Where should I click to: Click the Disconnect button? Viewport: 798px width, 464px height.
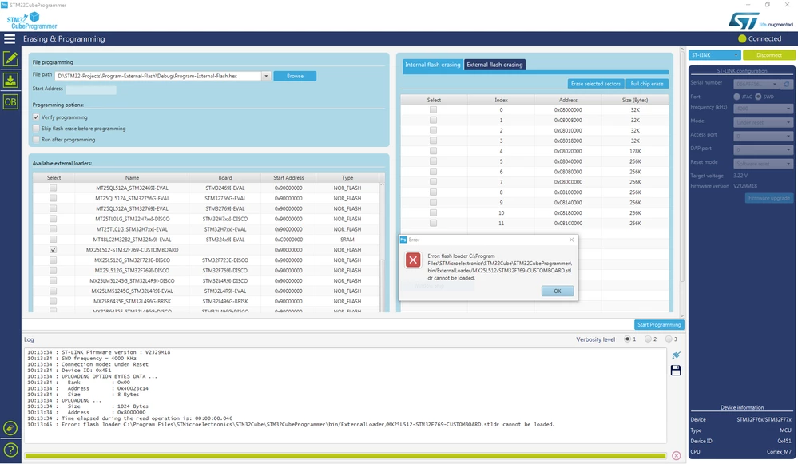point(769,55)
